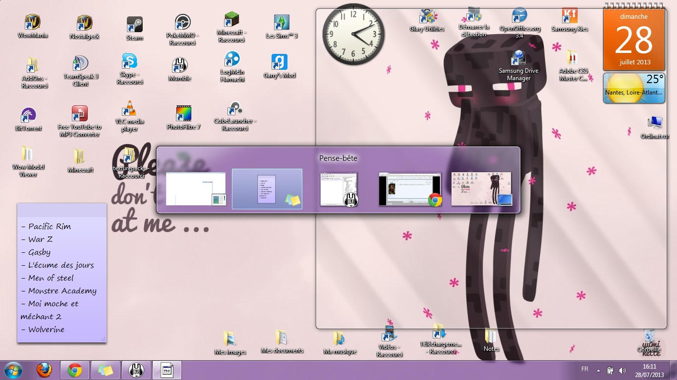Open the BitTorrent desktop icon

point(29,115)
